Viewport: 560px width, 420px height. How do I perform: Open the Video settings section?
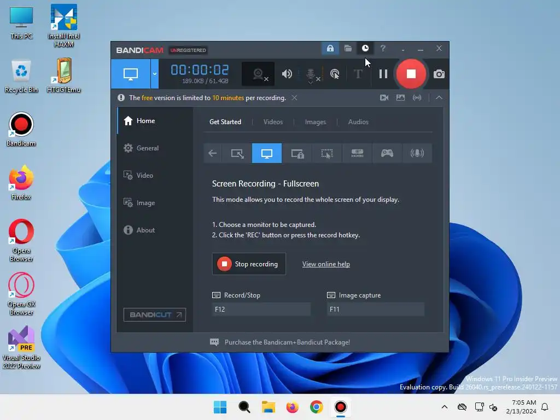click(155, 176)
